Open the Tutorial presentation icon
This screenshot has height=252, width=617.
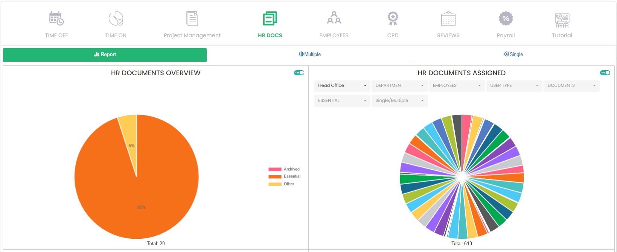click(562, 20)
